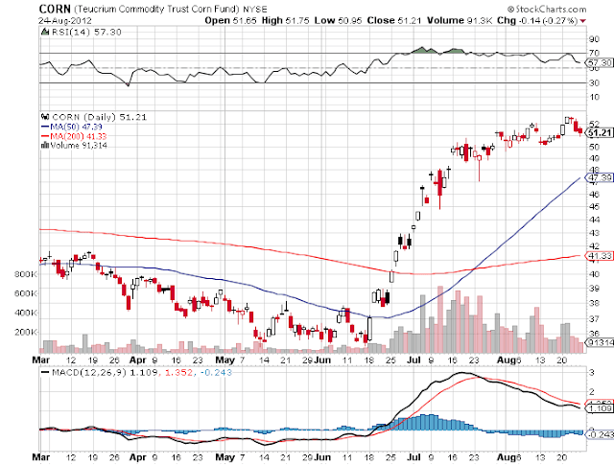Screen dimensions: 614x465
Task: Click the Low 50.95 value
Action: 338,21
